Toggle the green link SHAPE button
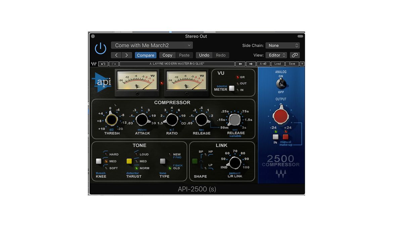This screenshot has width=403, height=227. (195, 161)
